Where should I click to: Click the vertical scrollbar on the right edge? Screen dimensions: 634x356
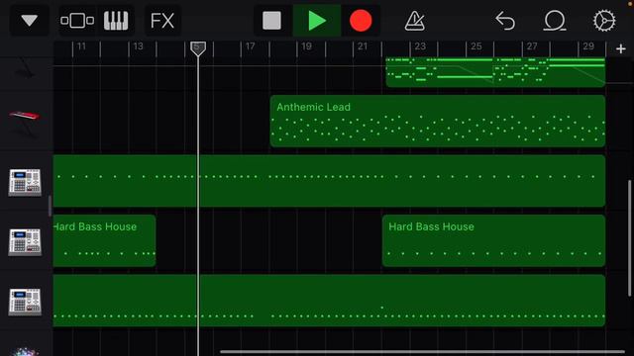(x=629, y=238)
